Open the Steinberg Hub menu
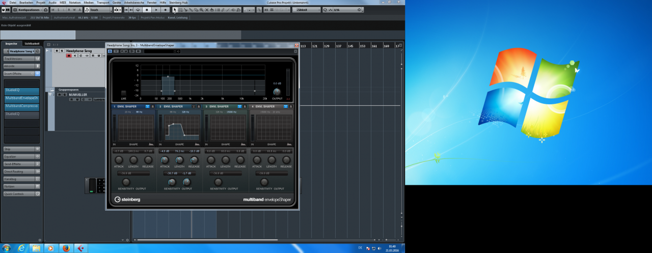Screen dimensions: 652x253 point(178,3)
